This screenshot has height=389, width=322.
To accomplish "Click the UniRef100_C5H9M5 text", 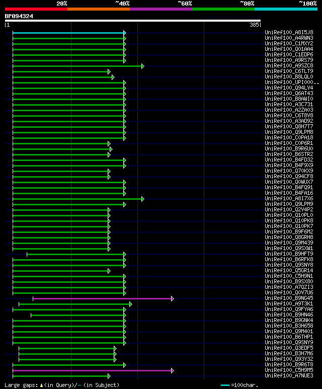I will 289,370.
